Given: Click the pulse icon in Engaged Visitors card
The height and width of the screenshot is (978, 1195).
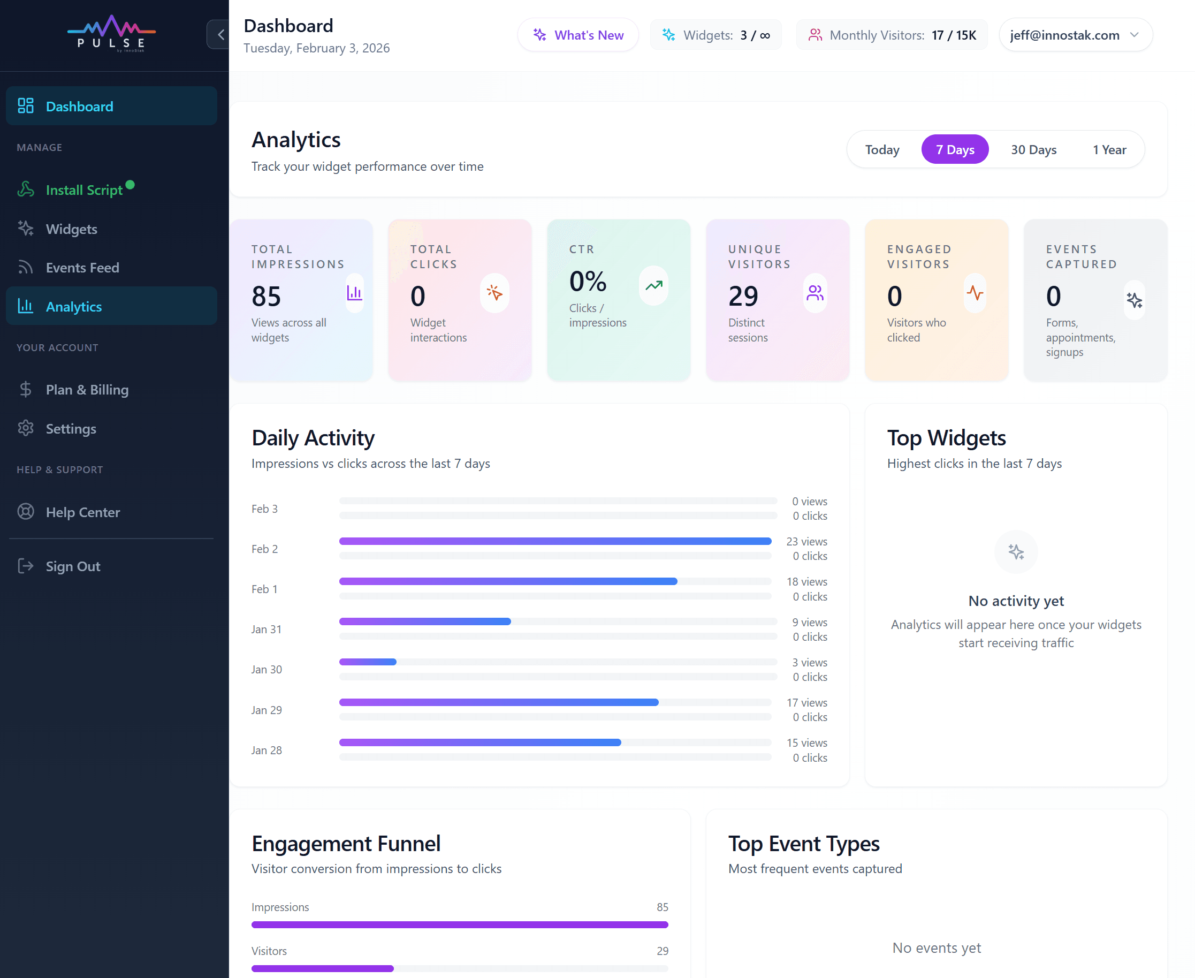Looking at the screenshot, I should pos(974,293).
